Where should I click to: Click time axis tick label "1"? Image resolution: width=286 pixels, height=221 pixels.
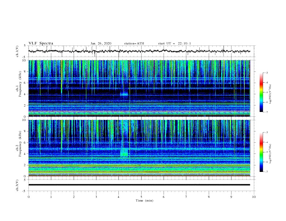pos(51,197)
